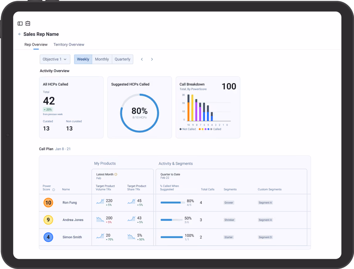The width and height of the screenshot is (354, 269).
Task: Click Simon Smith's power score 4 badge
Action: [x=48, y=237]
